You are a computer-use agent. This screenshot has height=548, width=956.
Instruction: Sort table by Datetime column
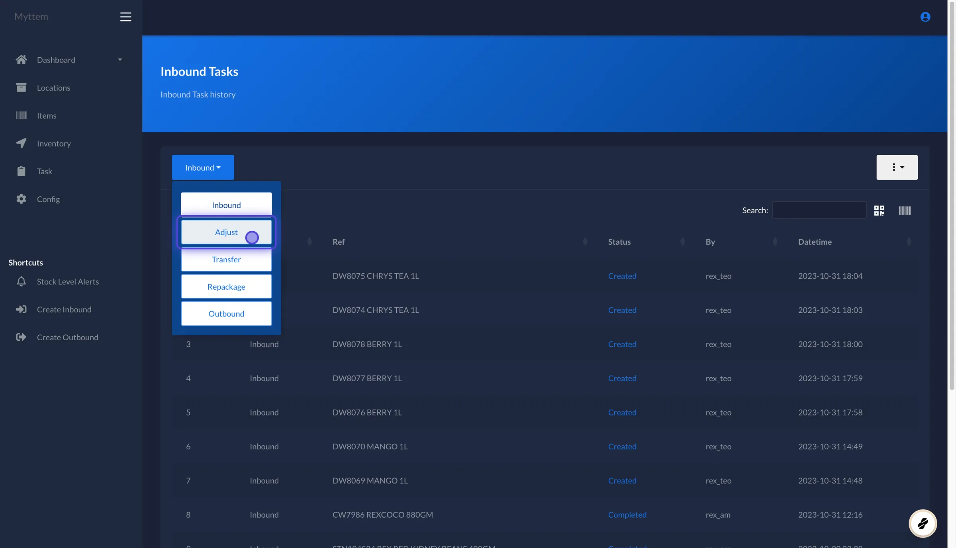click(909, 242)
